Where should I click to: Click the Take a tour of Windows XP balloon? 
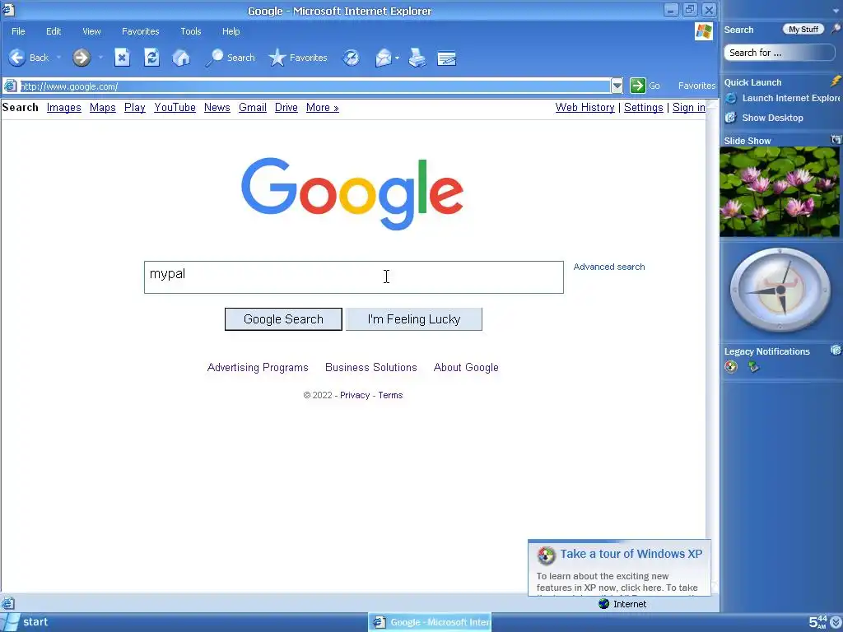(x=619, y=568)
